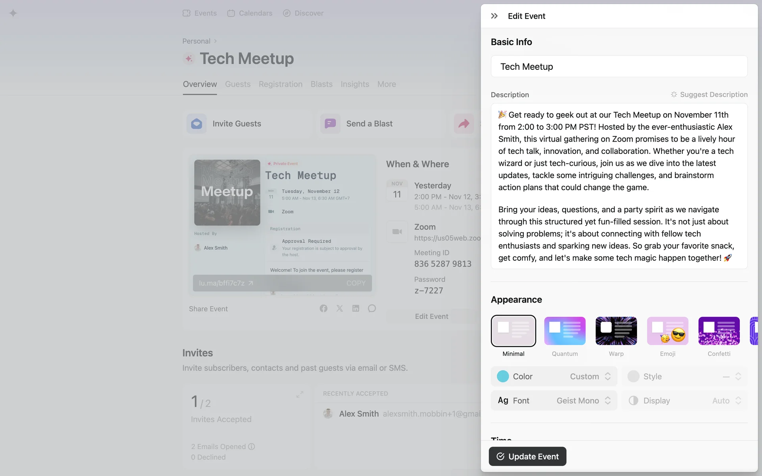
Task: Click the Send a Blast message icon
Action: [330, 124]
